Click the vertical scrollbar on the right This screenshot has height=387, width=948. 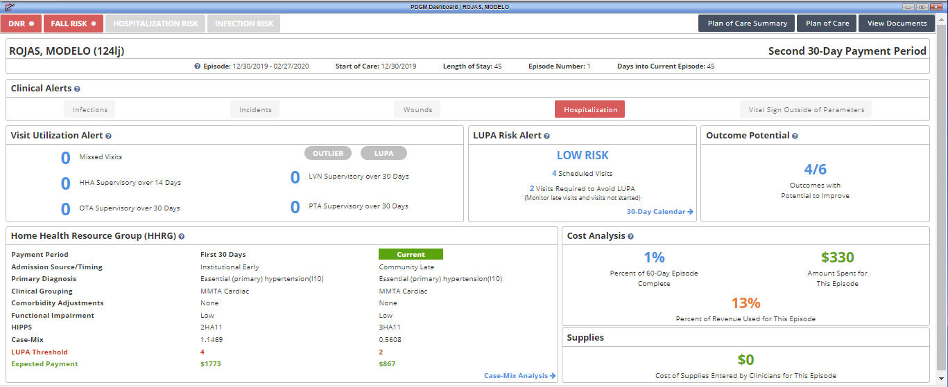[x=942, y=194]
